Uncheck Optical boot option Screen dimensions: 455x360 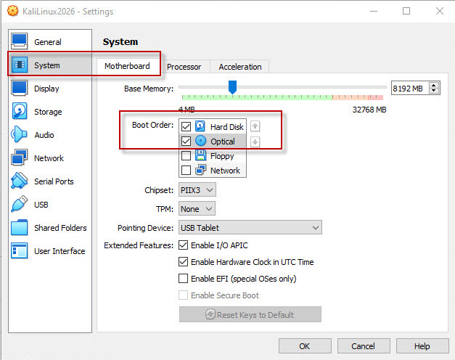pyautogui.click(x=186, y=141)
